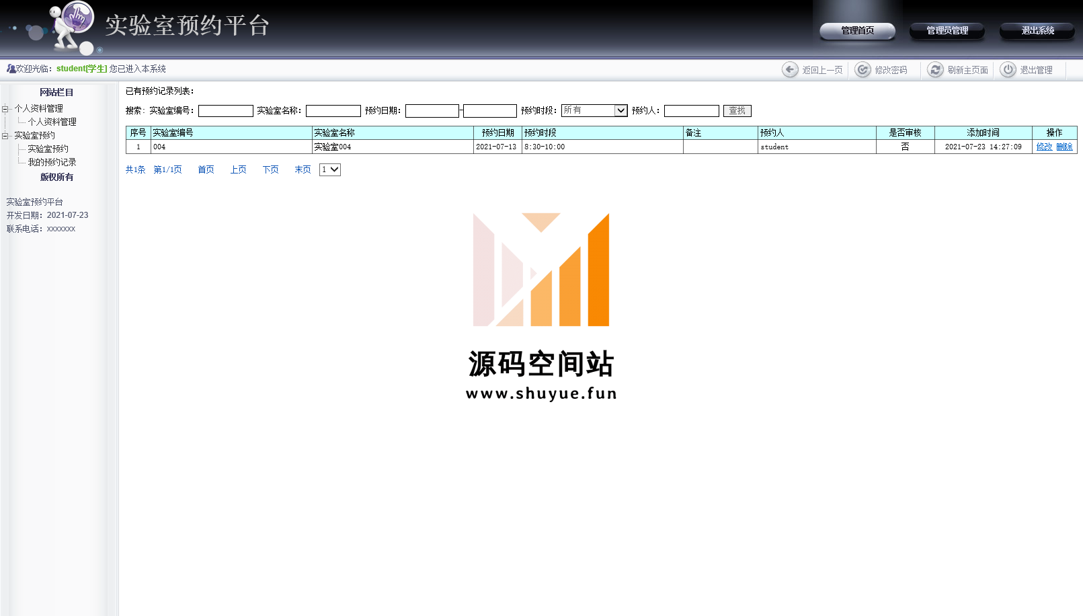Open 管理首页 in the top navigation
Screen dimensions: 1083x616
click(x=857, y=30)
